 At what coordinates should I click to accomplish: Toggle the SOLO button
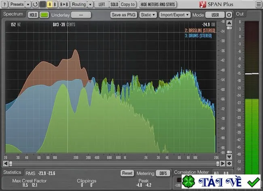[114, 4]
